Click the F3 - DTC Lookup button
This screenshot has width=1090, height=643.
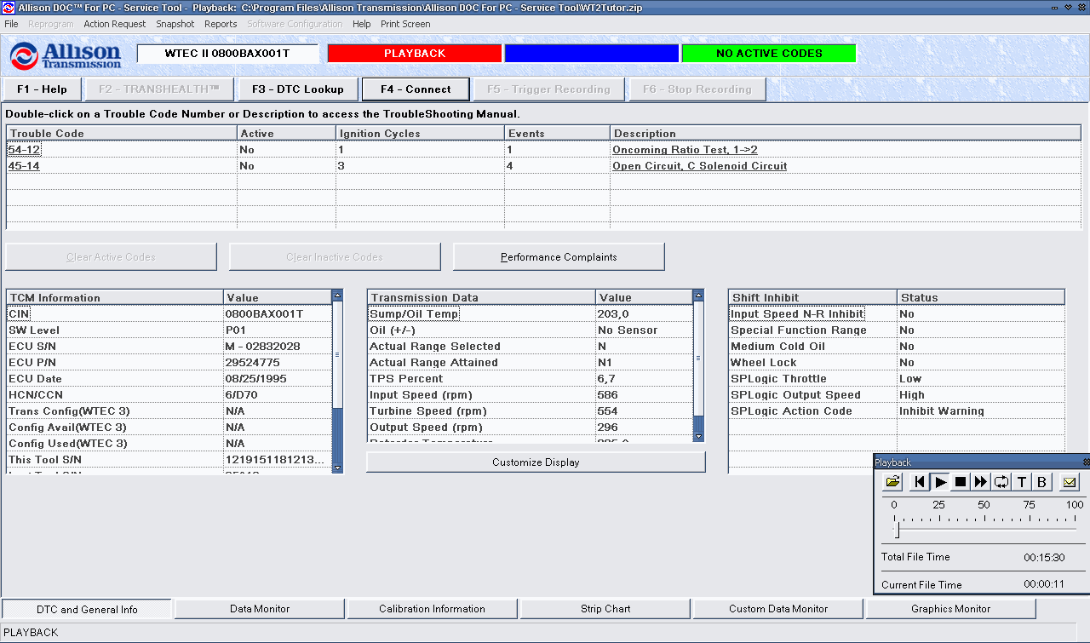tap(298, 89)
